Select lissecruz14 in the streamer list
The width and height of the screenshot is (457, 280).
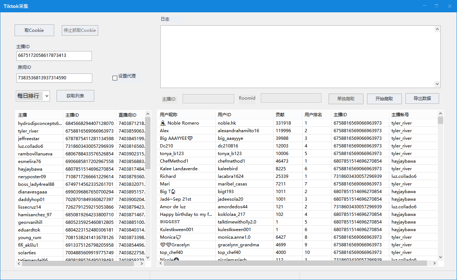80,207
